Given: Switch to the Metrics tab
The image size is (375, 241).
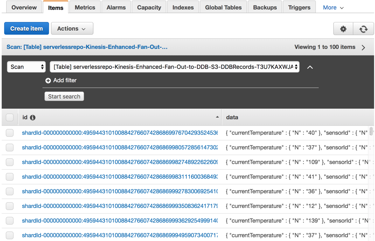Looking at the screenshot, I should coord(85,7).
